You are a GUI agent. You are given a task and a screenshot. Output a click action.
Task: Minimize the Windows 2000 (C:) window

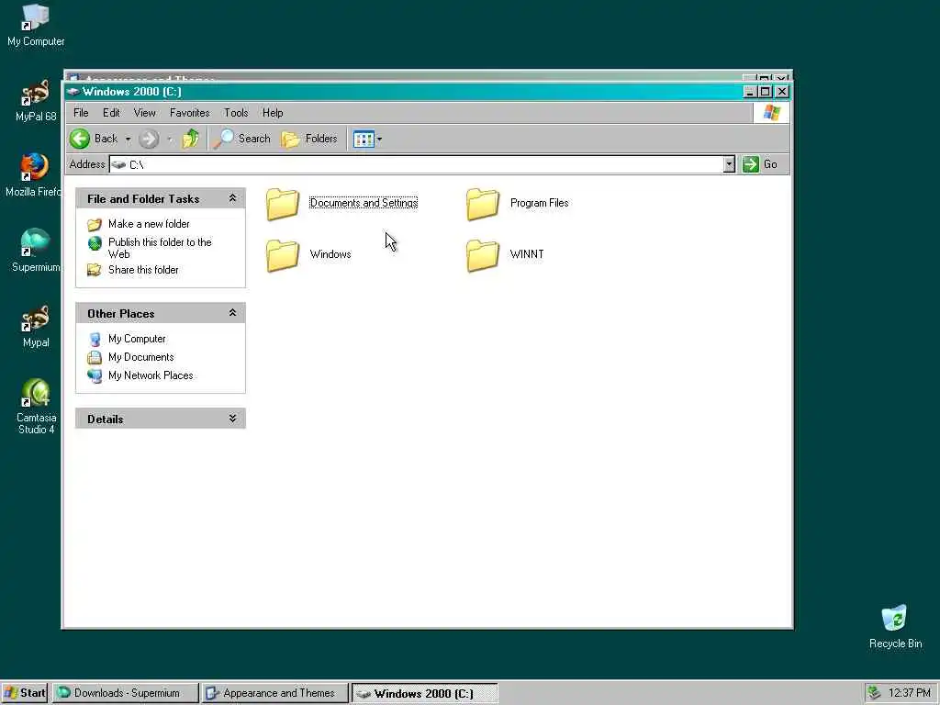pos(750,92)
